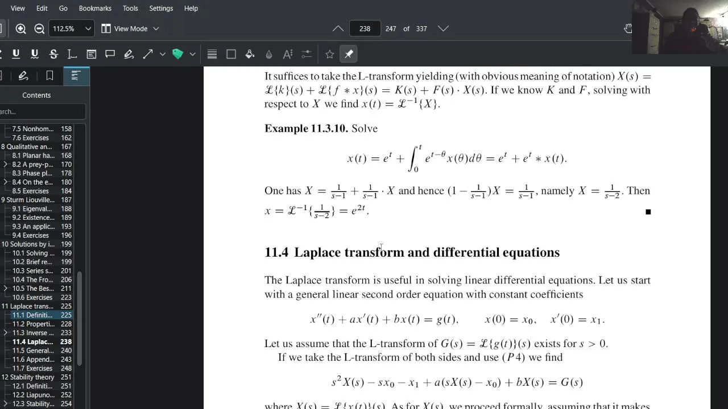Open the stamp type dropdown arrow
This screenshot has width=728, height=409.
(192, 54)
